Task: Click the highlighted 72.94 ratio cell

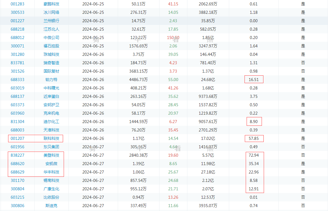Action: (x=254, y=155)
